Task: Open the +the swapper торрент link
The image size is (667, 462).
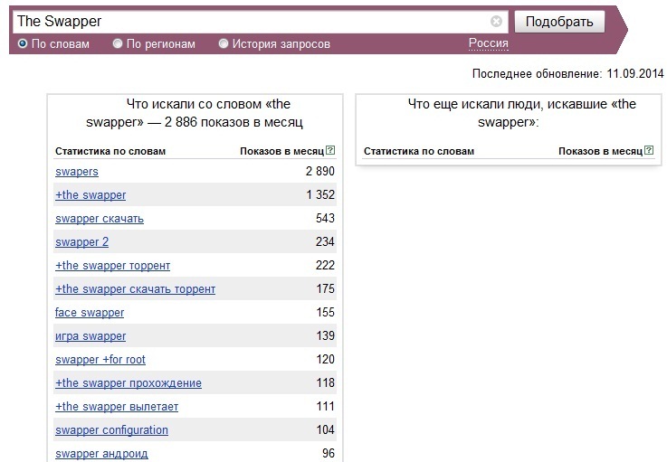Action: pyautogui.click(x=113, y=266)
